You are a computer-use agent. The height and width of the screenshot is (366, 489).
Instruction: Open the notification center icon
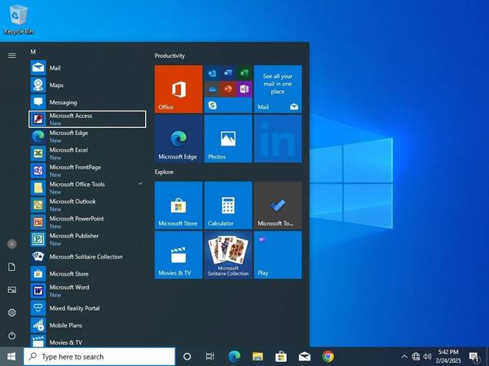[x=474, y=356]
